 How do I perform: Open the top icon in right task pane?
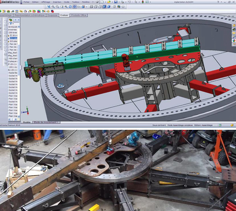coord(234,26)
